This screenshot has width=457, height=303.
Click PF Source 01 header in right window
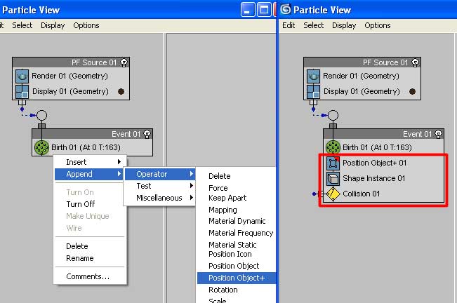(362, 62)
